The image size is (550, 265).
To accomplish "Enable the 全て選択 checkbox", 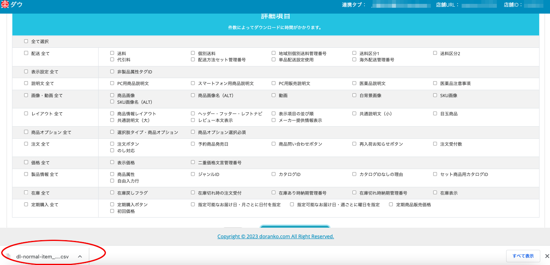I will (x=26, y=41).
